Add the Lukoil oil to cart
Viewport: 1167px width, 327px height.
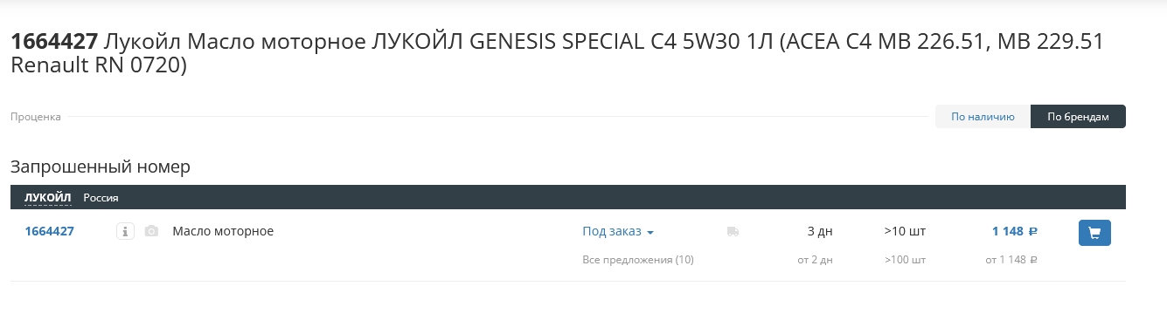coord(1094,232)
